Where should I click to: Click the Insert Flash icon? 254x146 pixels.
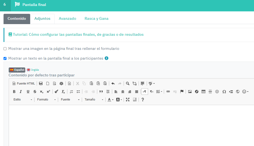[x=197, y=92]
